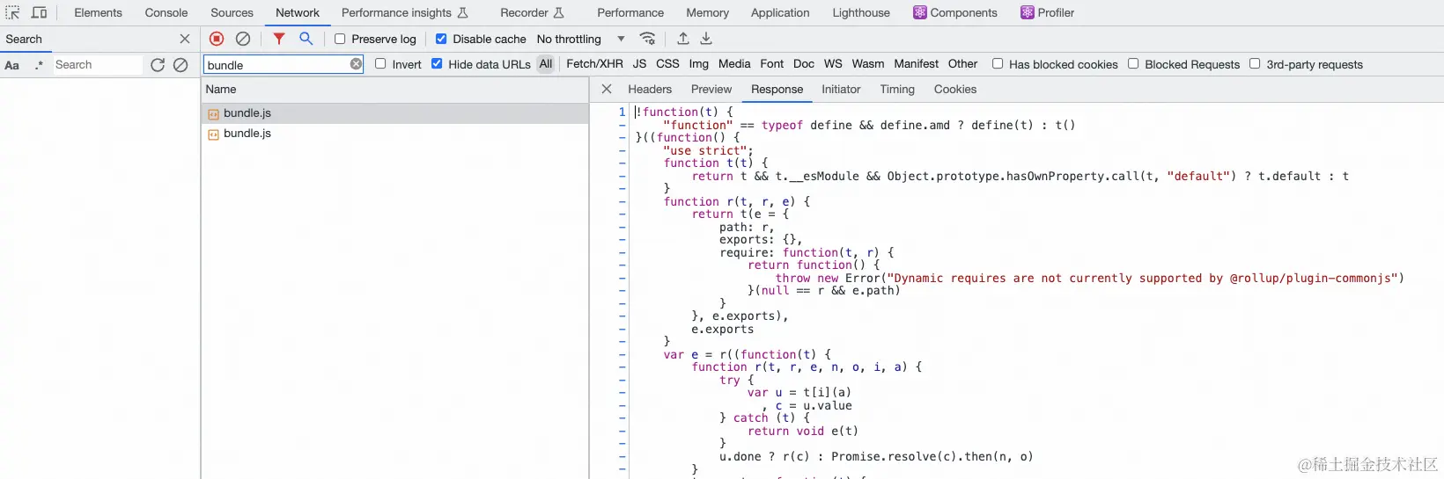Refresh the search results

[158, 65]
